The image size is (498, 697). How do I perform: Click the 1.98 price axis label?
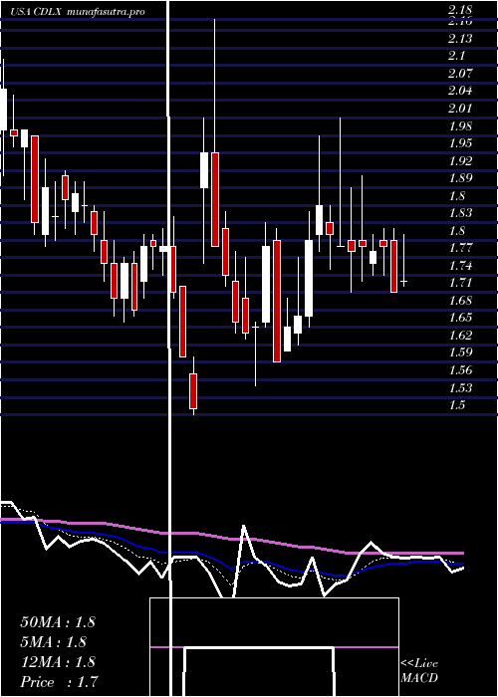(x=460, y=125)
